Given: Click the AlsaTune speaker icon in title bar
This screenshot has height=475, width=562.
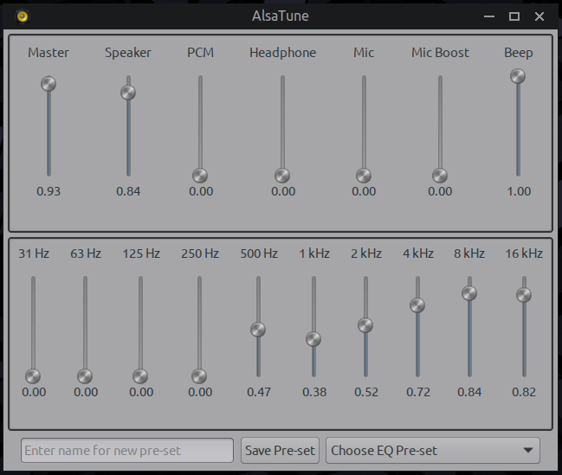Looking at the screenshot, I should coord(23,16).
